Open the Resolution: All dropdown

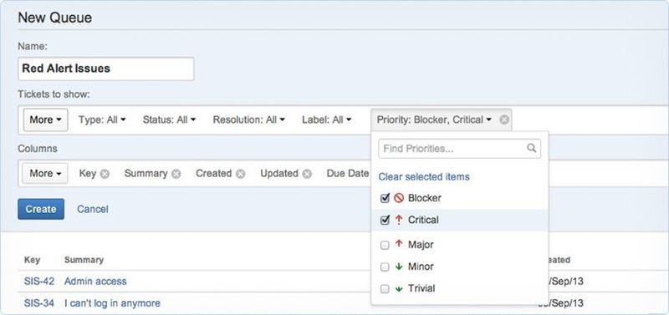point(249,119)
